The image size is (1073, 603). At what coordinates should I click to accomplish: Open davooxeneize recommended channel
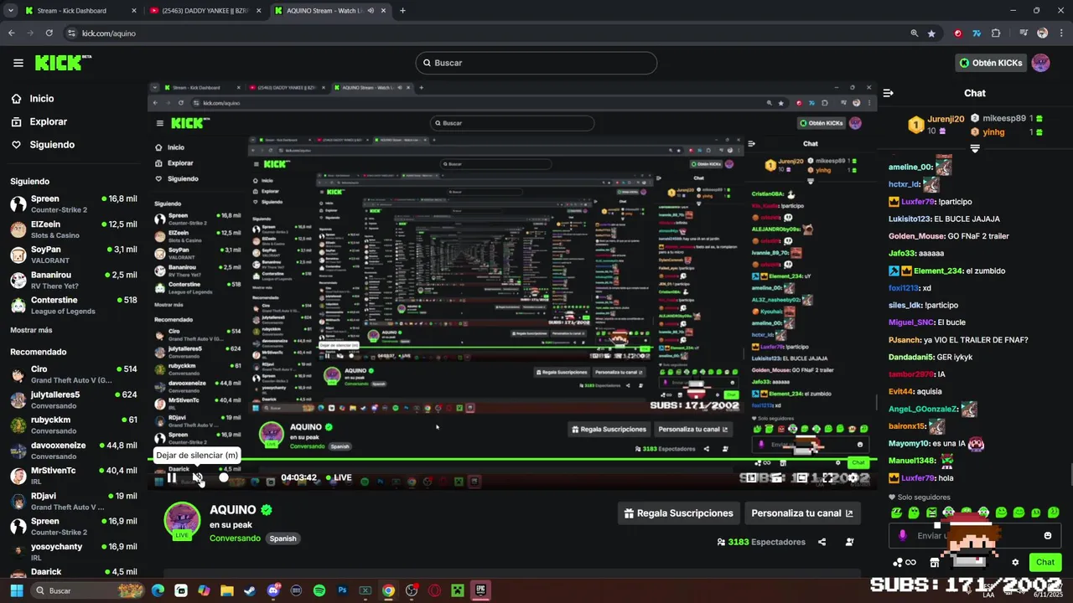coord(74,451)
